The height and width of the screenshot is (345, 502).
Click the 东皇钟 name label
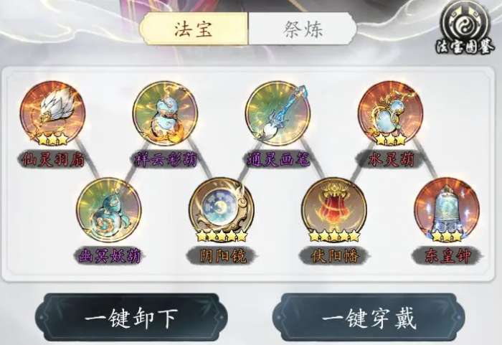point(447,256)
